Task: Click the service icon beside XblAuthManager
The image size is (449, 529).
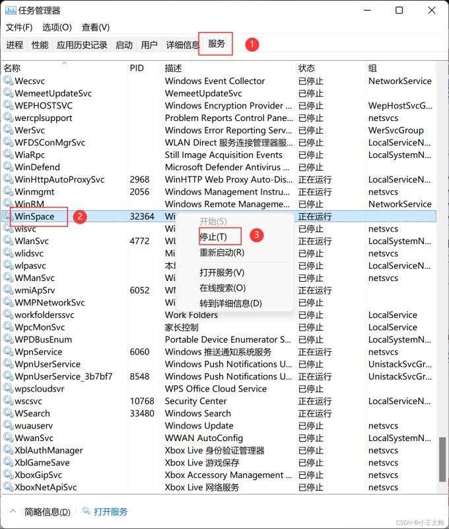Action: click(x=8, y=450)
